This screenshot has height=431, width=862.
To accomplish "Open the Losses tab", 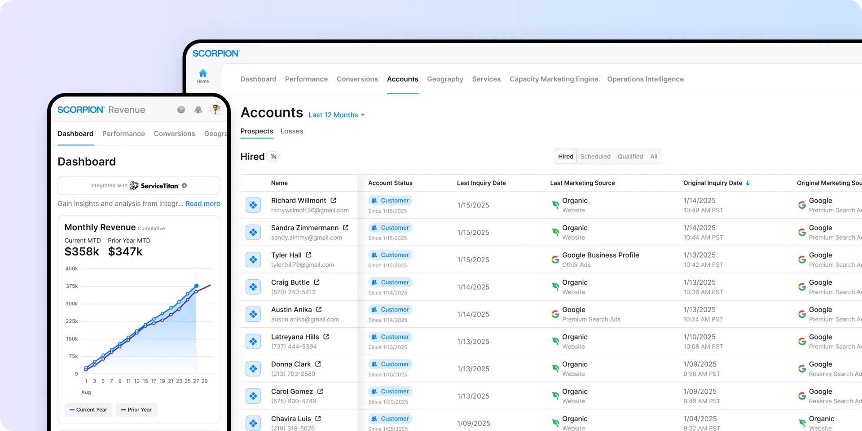I will [x=292, y=131].
